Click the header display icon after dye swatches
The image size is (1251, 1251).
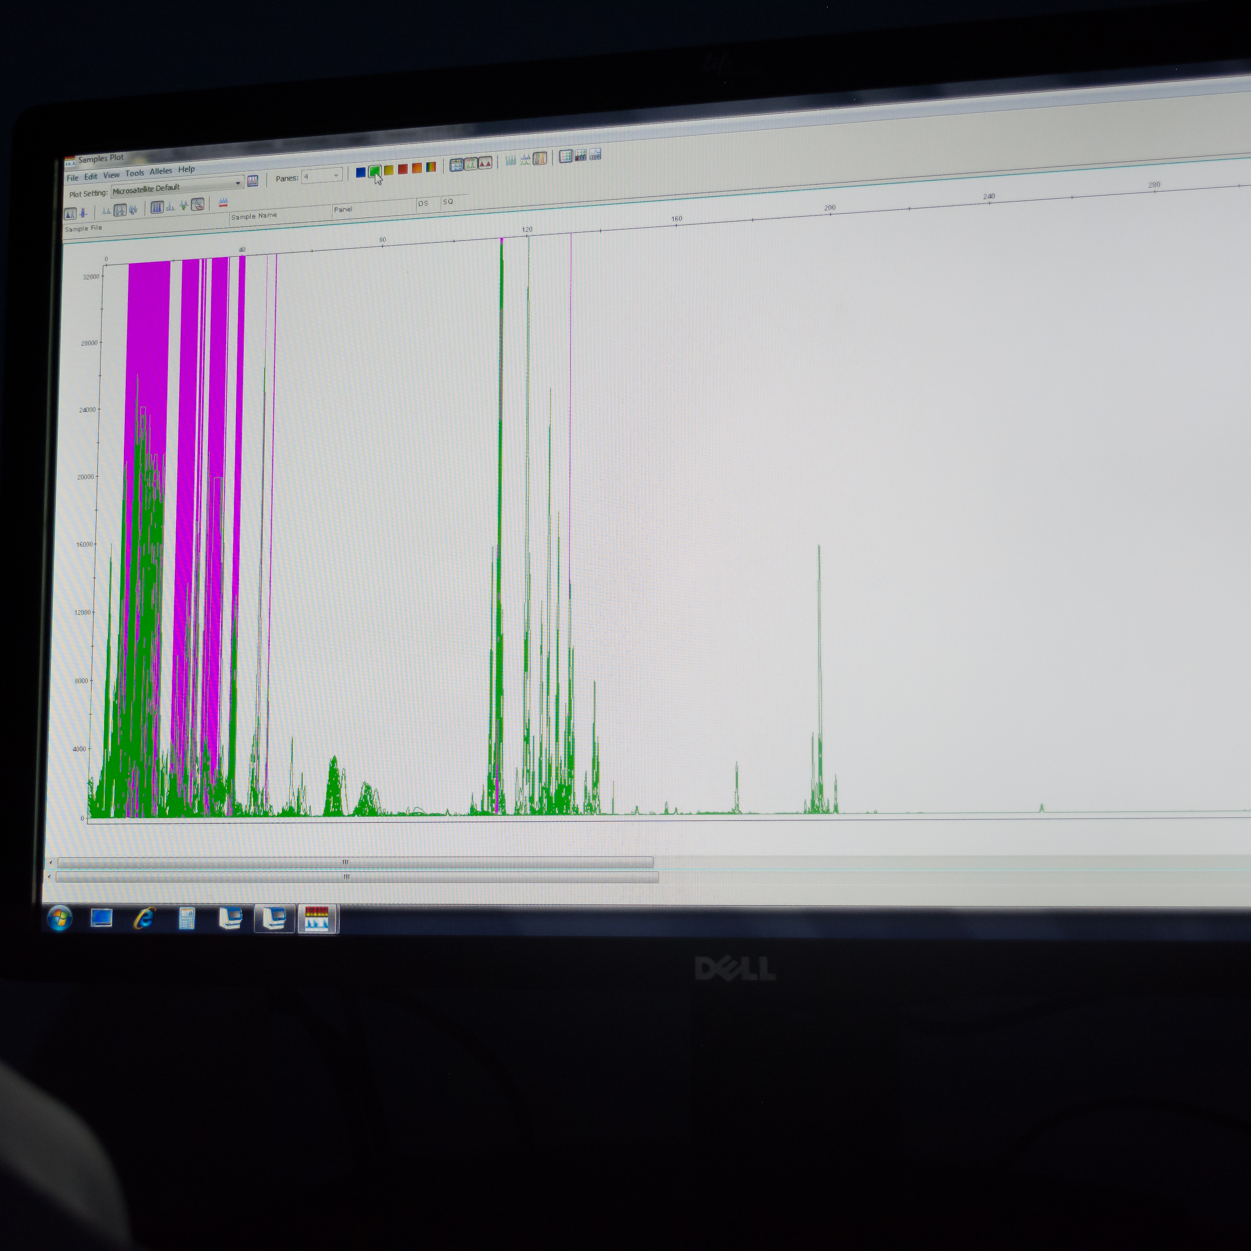click(x=457, y=165)
